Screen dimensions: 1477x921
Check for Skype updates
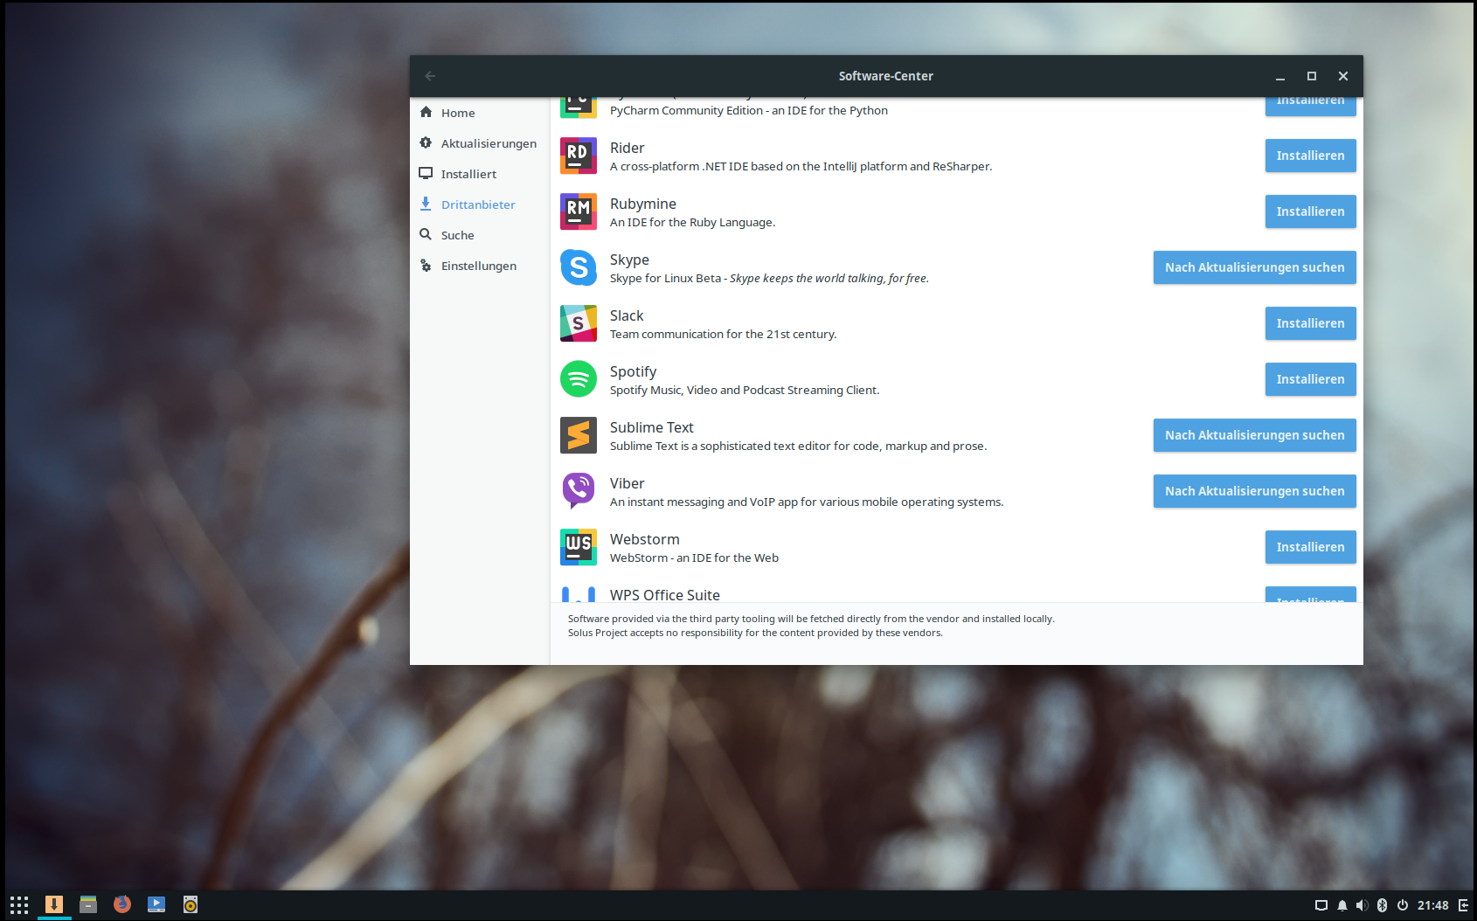click(1254, 267)
